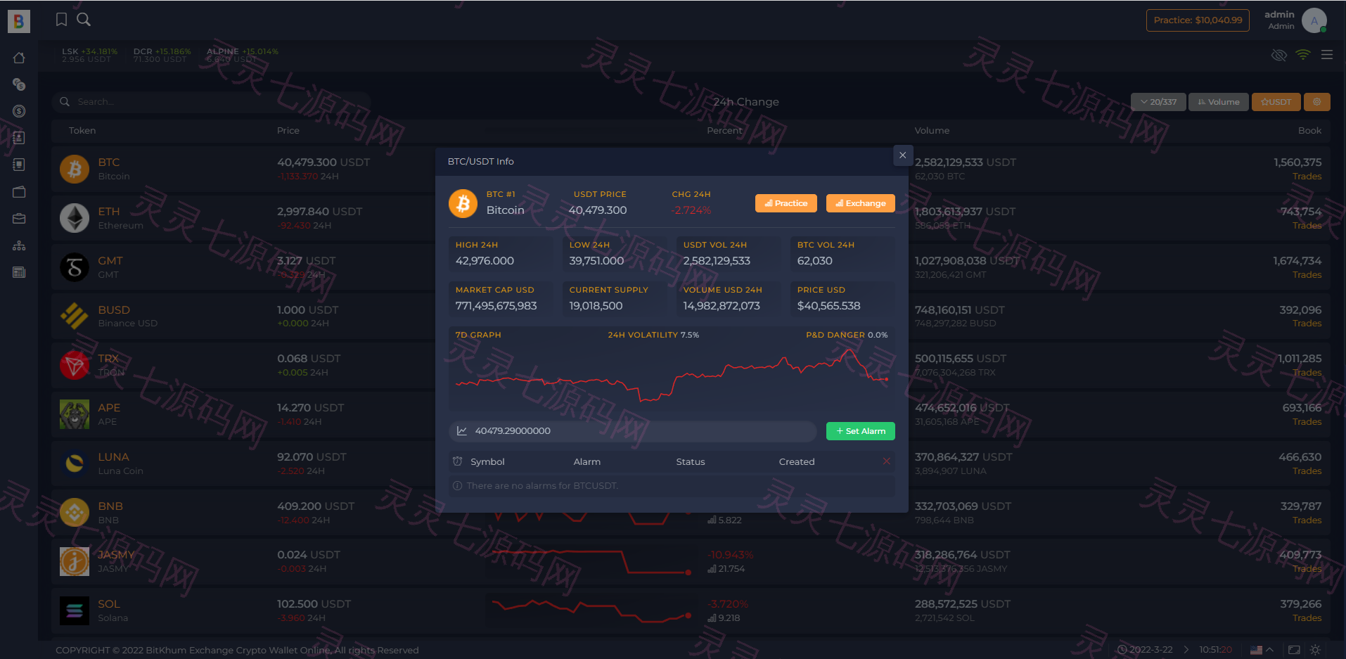This screenshot has height=659, width=1346.
Task: Click the red X in alarm table header
Action: point(887,461)
